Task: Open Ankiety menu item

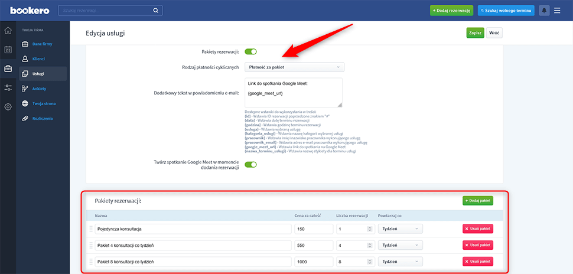Action: [x=43, y=89]
